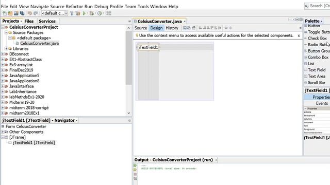Click the Debug Project toolbar icon
The width and height of the screenshot is (330, 185).
click(x=92, y=13)
